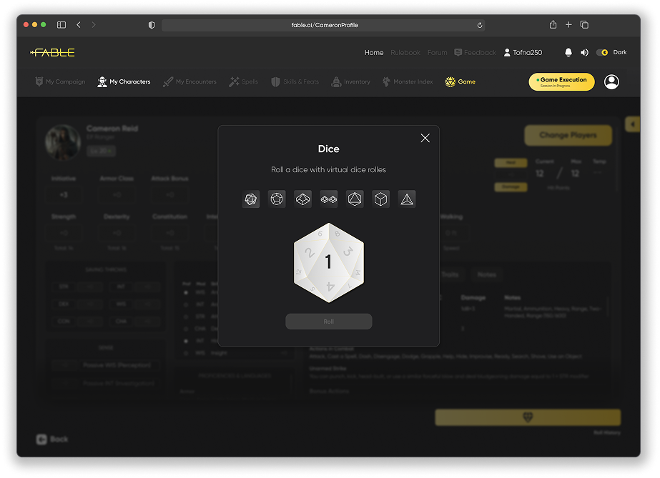Click the browser share icon
The image size is (660, 478).
click(x=553, y=25)
